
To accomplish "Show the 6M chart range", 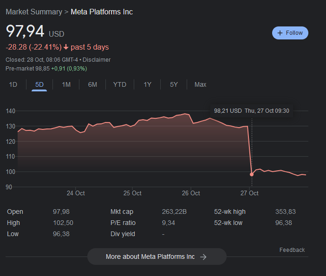I will point(92,84).
